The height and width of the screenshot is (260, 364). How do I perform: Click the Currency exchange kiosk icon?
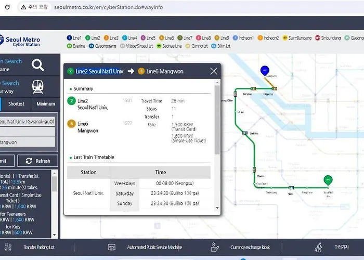214,247
